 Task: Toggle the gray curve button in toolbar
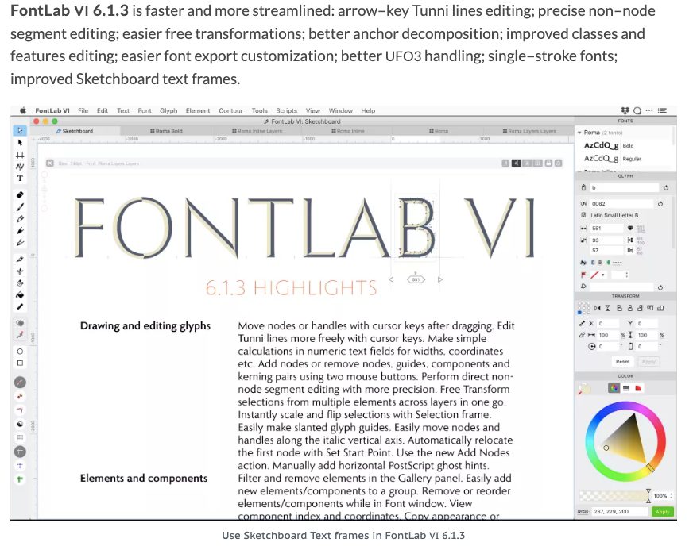click(20, 383)
